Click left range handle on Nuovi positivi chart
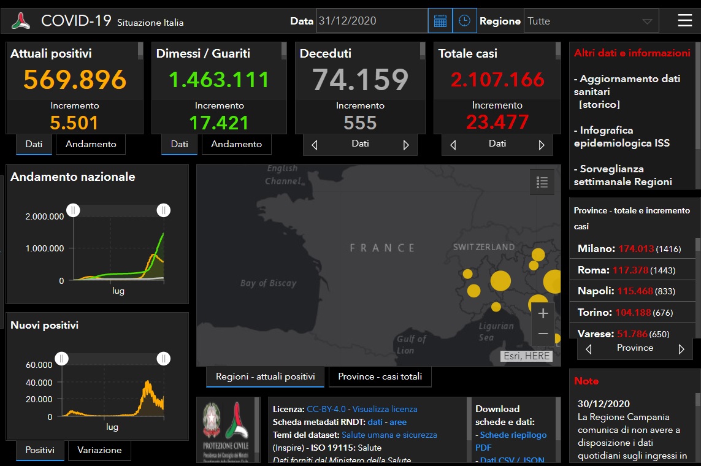The height and width of the screenshot is (466, 701). tap(61, 359)
